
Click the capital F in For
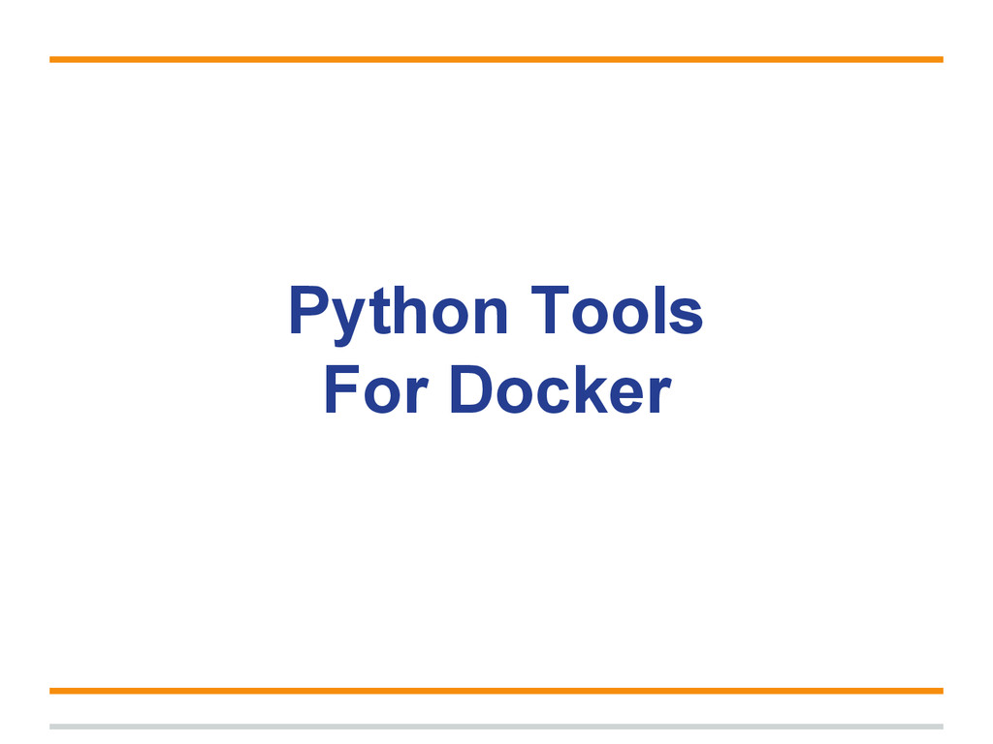point(342,388)
